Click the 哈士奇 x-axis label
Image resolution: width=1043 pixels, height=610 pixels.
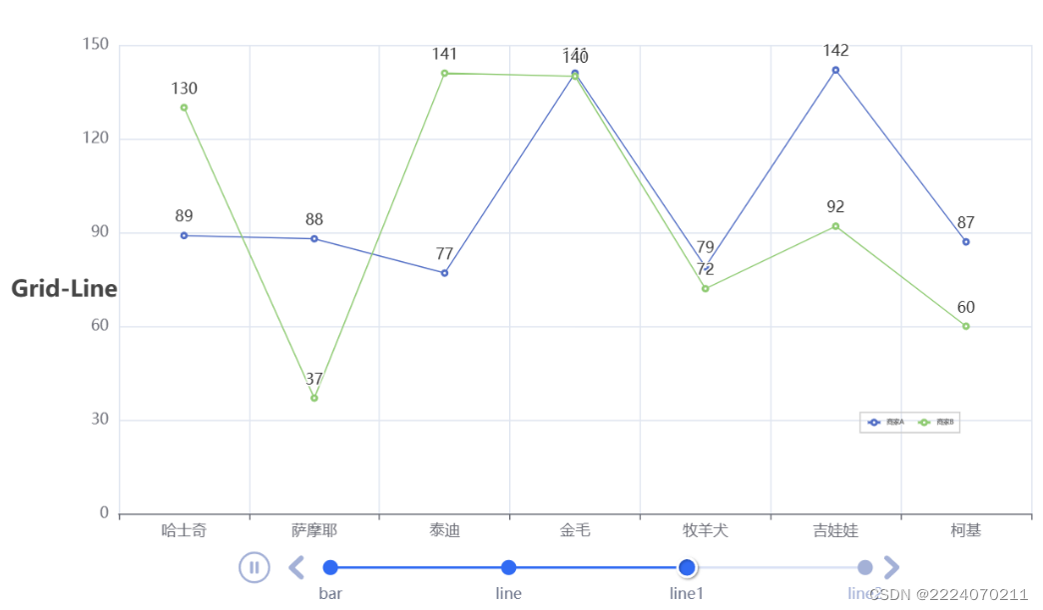point(184,530)
